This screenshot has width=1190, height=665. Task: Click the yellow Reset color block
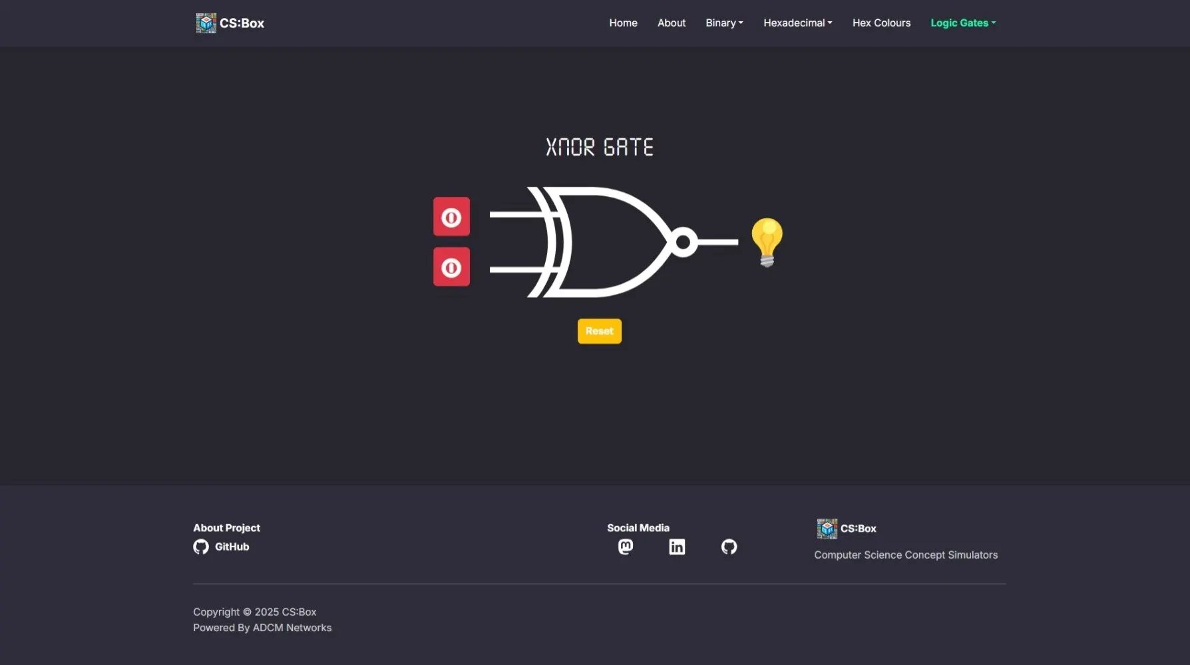(x=599, y=331)
